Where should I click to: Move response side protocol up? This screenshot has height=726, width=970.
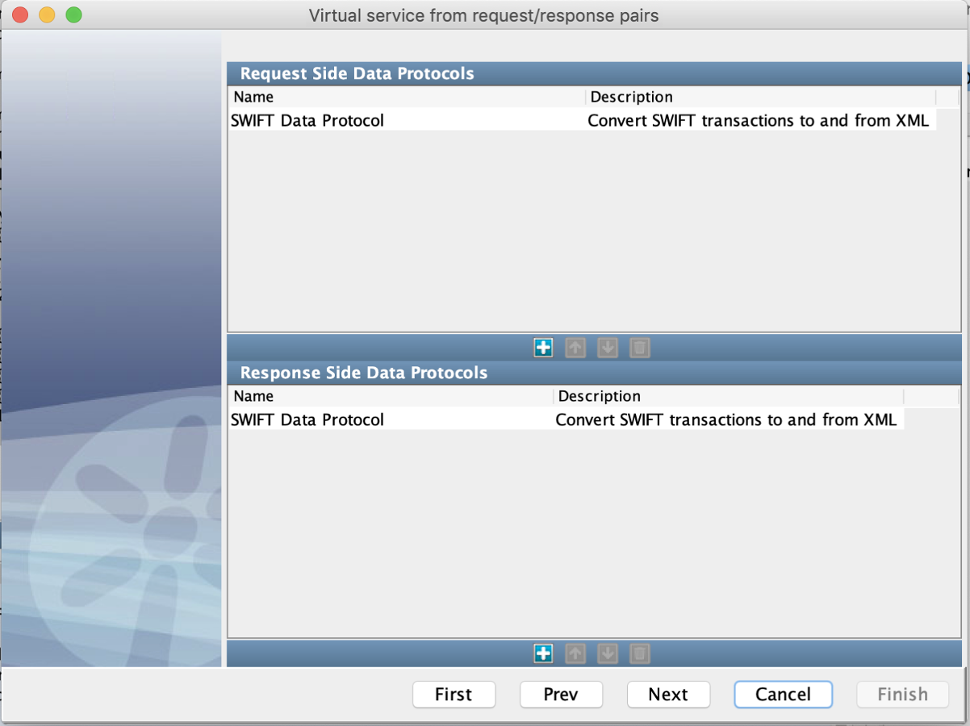pos(575,653)
